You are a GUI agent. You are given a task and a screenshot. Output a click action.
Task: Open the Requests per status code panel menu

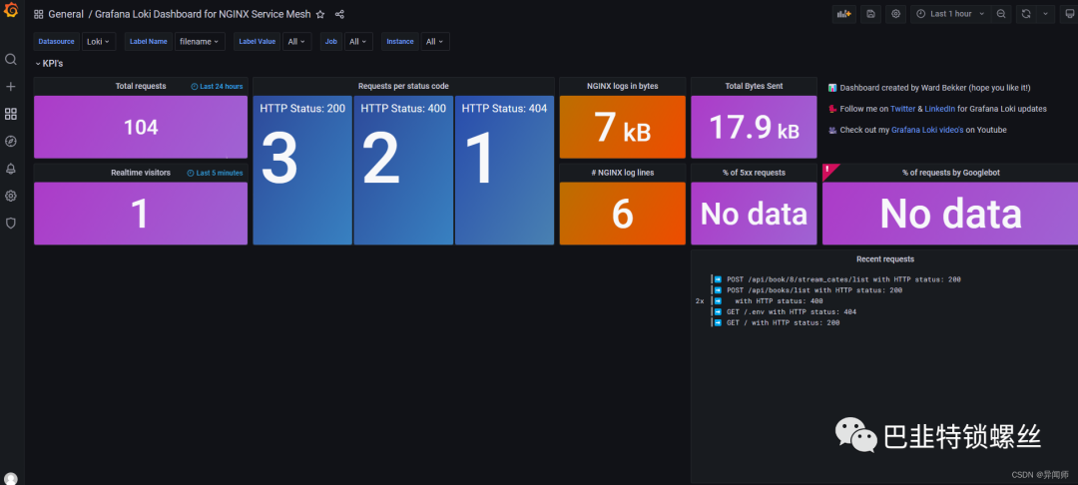[x=403, y=87]
